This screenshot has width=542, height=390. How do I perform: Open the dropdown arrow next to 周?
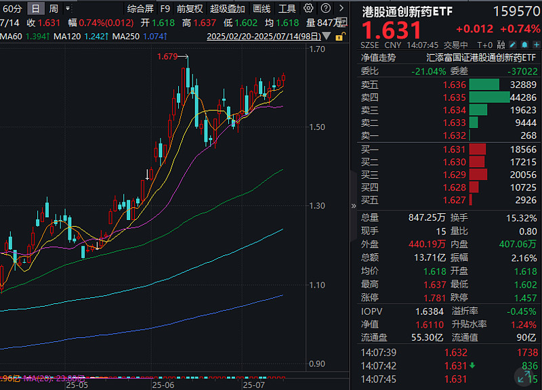pos(67,9)
